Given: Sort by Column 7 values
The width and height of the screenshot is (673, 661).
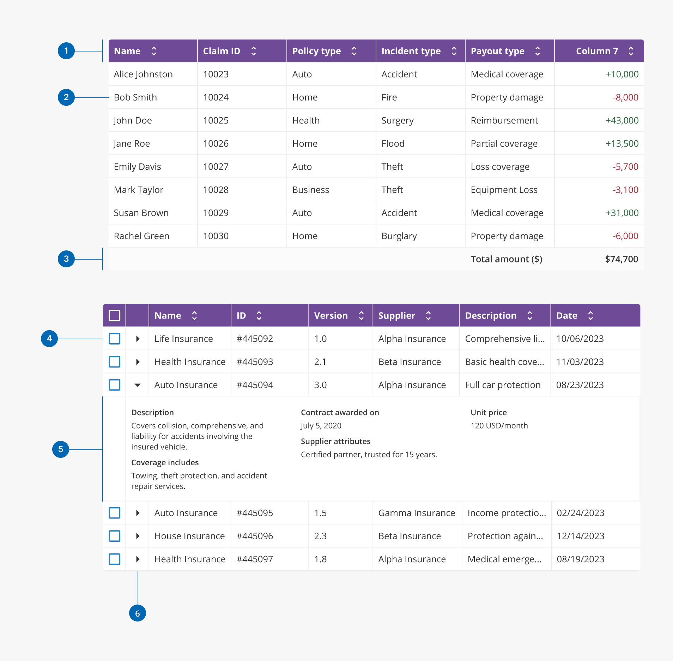Looking at the screenshot, I should pos(631,51).
